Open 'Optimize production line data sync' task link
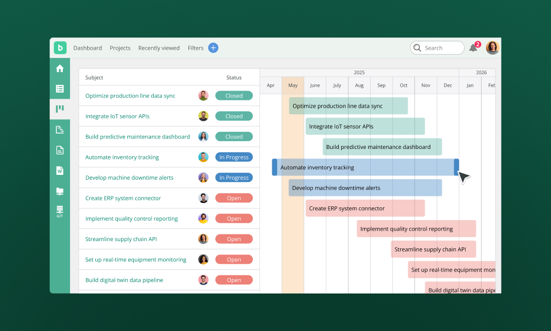 pos(130,96)
